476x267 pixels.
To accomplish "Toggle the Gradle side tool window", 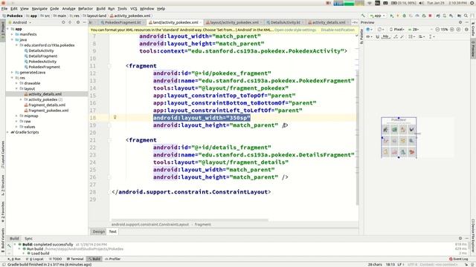I will point(473,29).
